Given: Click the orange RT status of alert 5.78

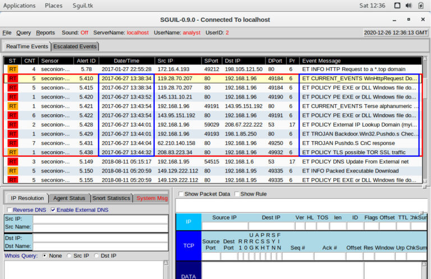Looking at the screenshot, I should (13, 69).
